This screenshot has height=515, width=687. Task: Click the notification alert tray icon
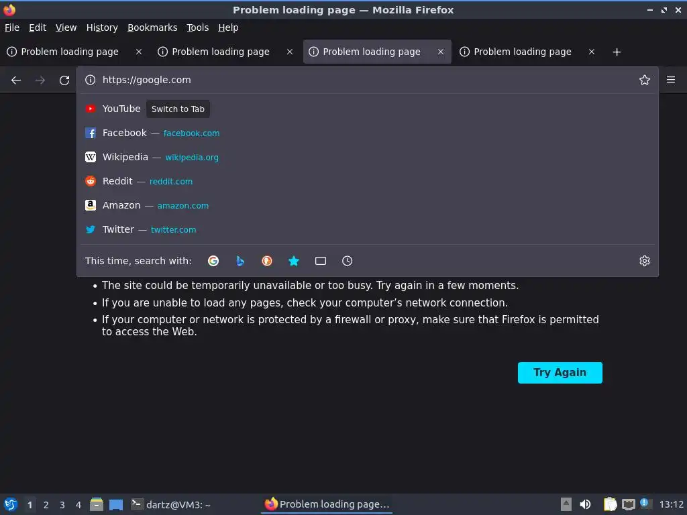click(x=645, y=503)
